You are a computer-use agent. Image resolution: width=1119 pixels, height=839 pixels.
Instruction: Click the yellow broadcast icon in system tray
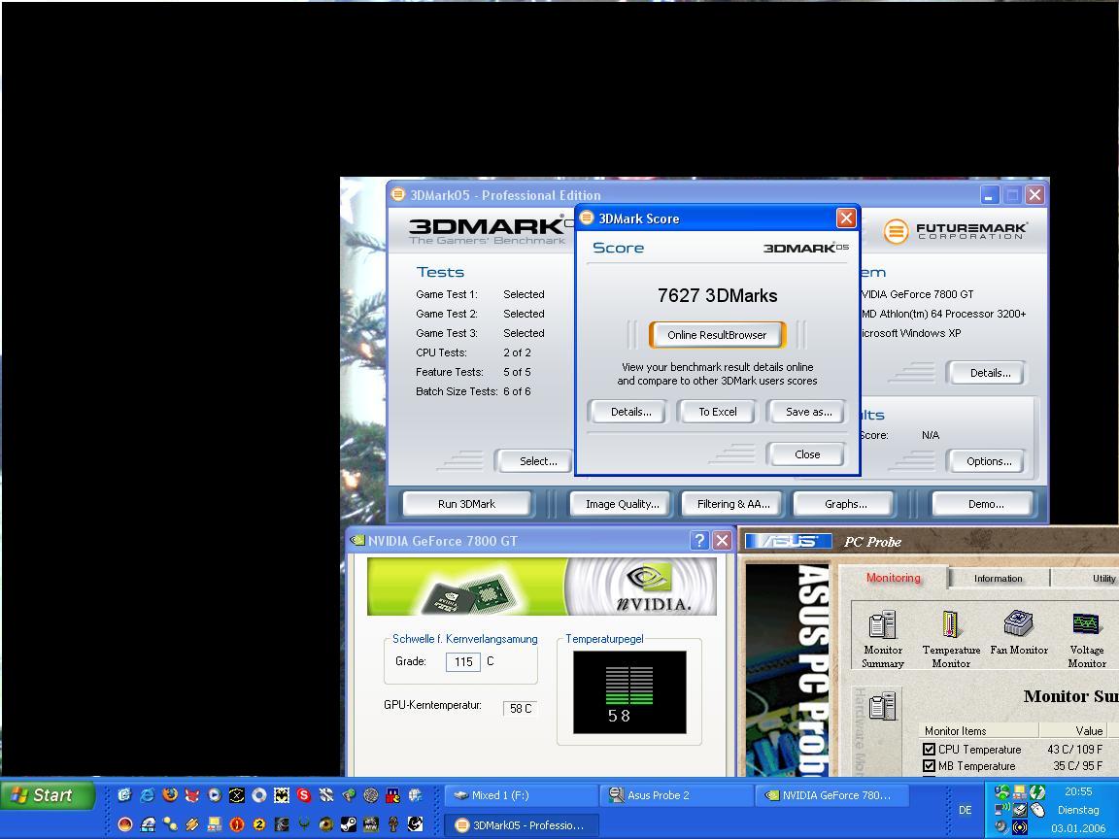(1020, 827)
